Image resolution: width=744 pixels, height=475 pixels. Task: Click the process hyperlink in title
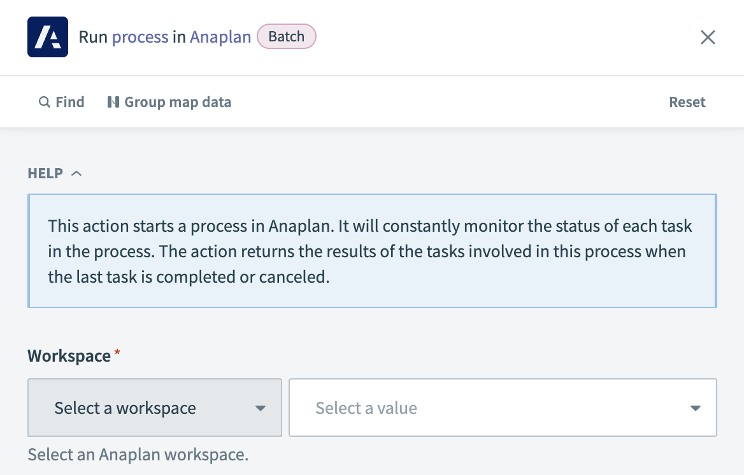[x=139, y=37]
